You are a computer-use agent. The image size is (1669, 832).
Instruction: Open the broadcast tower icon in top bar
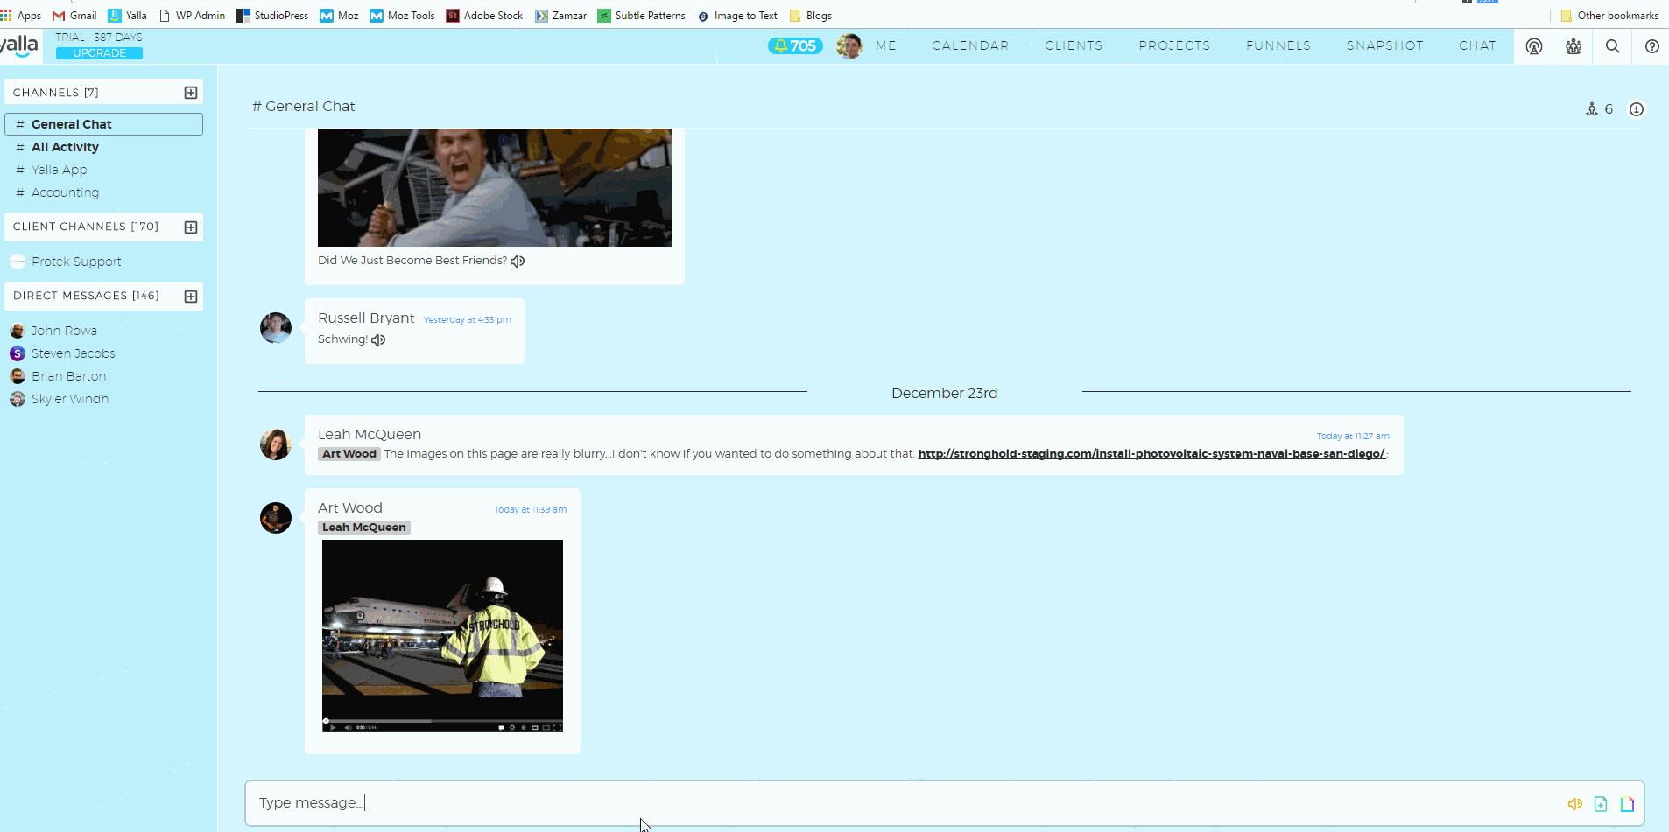[x=1533, y=46]
